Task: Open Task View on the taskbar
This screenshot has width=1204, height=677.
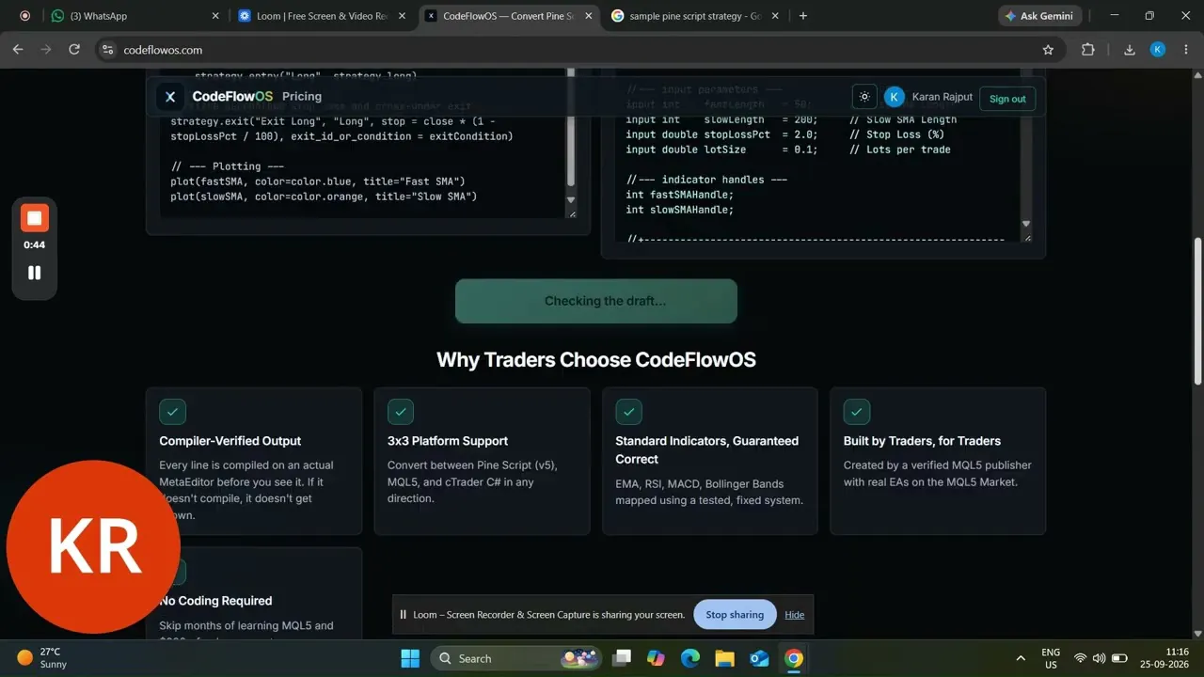Action: [x=622, y=658]
